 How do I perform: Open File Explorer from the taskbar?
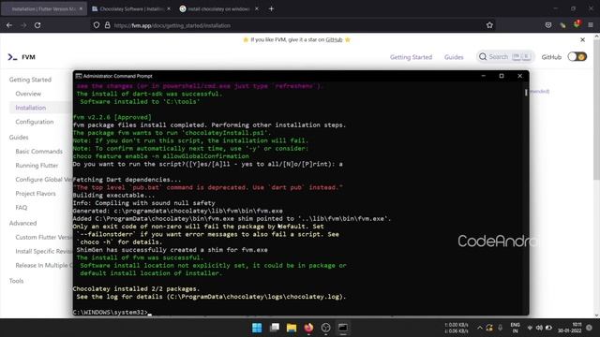(x=292, y=328)
